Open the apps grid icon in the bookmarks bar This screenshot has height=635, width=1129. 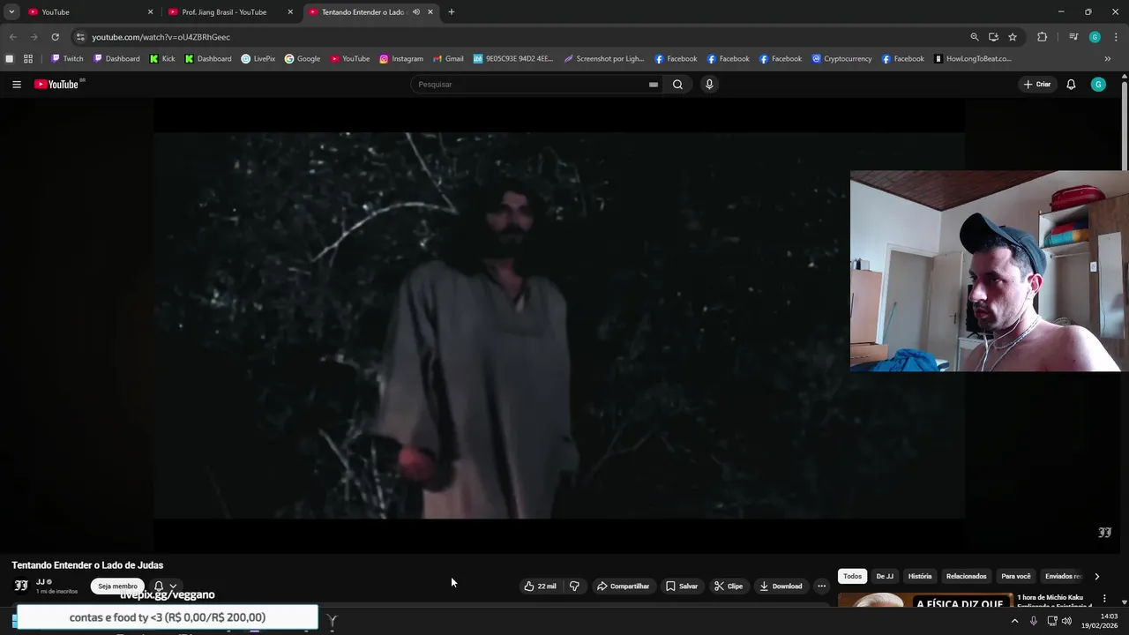(28, 59)
